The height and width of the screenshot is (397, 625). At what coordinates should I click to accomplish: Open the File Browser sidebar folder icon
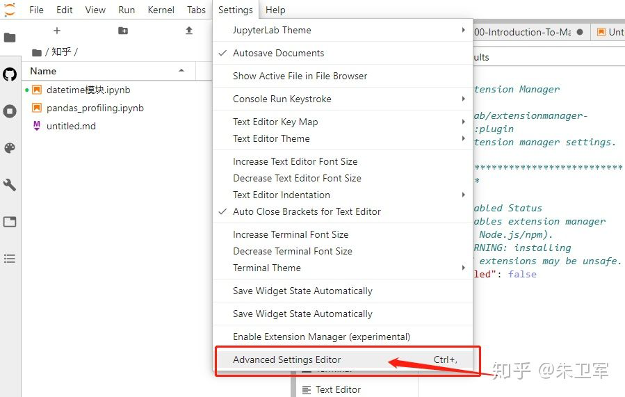tap(10, 38)
